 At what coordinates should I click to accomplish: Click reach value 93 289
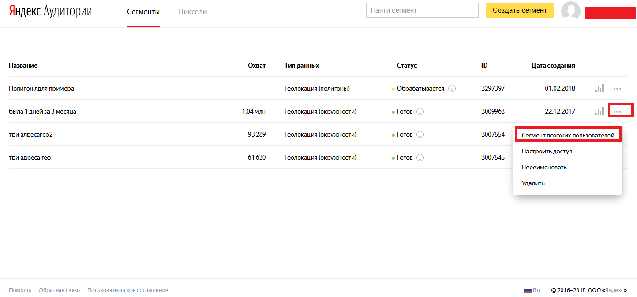[x=257, y=135]
